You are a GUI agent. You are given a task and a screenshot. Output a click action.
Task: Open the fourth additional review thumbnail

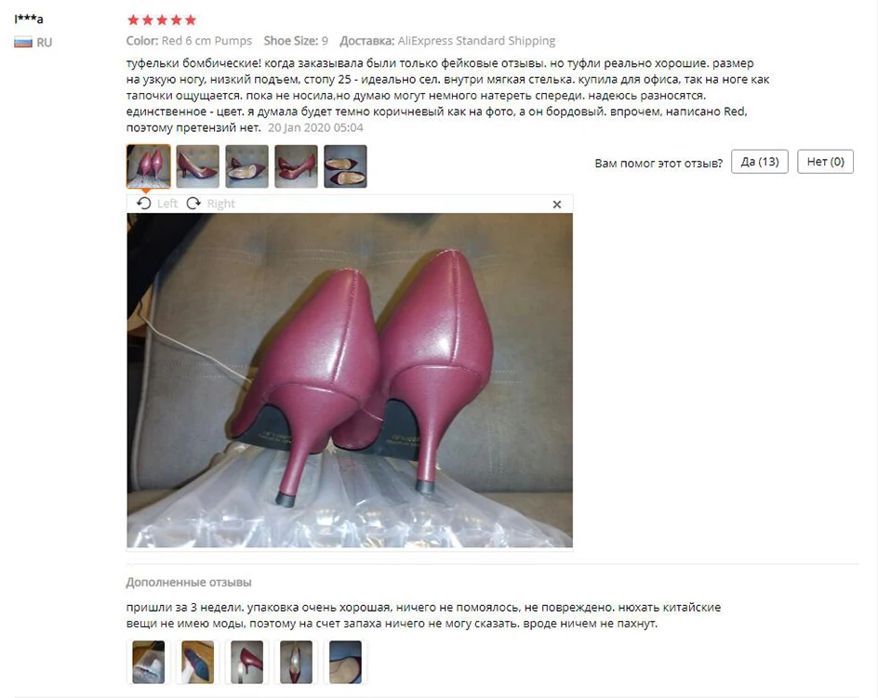coord(296,662)
